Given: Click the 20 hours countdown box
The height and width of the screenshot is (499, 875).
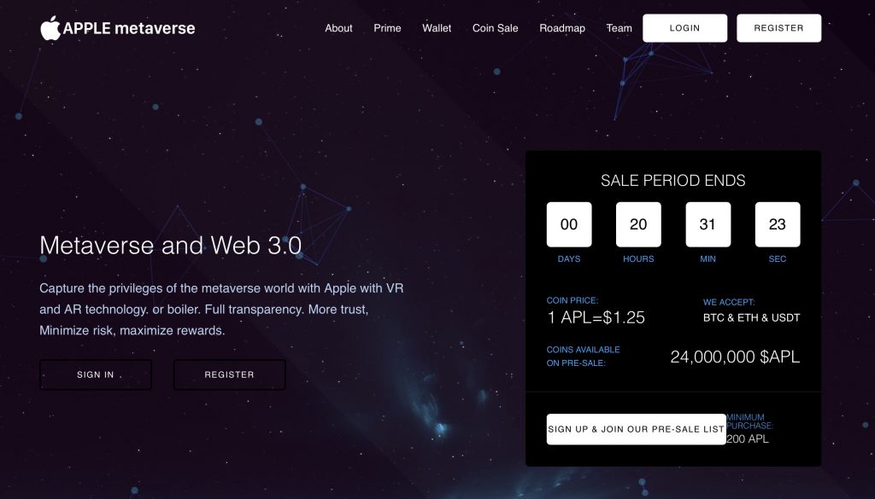Looking at the screenshot, I should (x=638, y=224).
